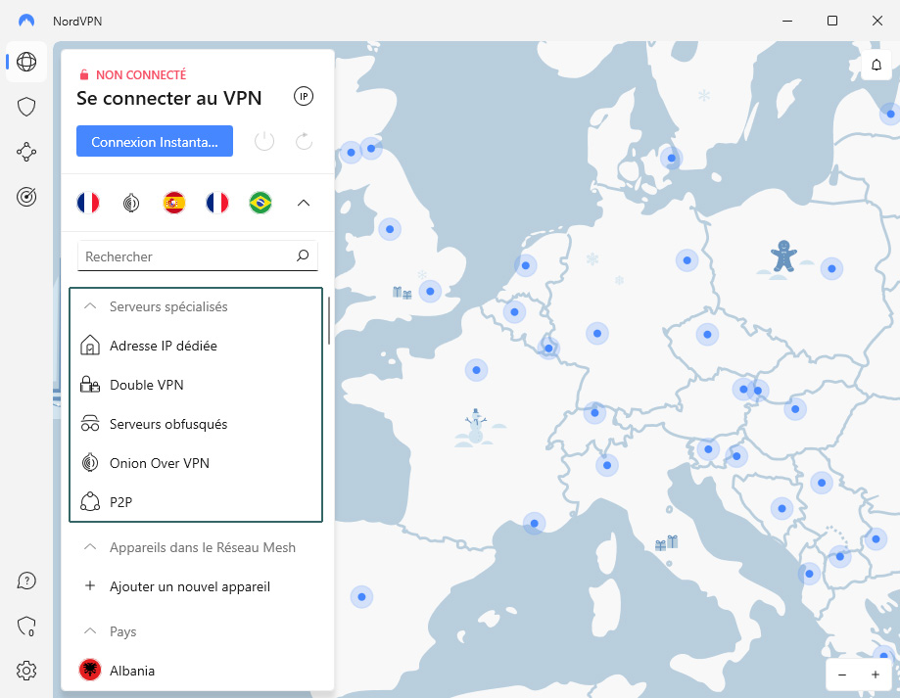Click the NON CONNECTÉ status label
Image resolution: width=900 pixels, height=698 pixels.
click(x=141, y=74)
